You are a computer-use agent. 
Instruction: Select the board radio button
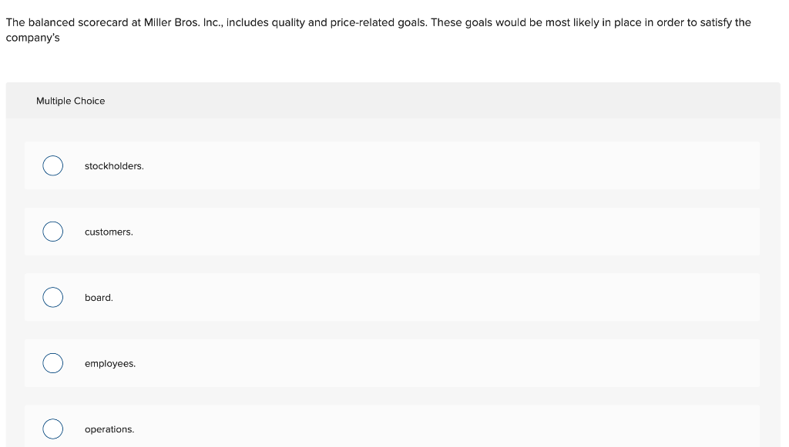[x=52, y=297]
